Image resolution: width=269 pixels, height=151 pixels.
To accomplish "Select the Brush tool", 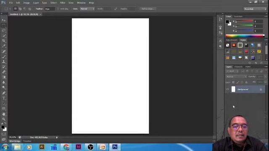I will click(x=4, y=57).
